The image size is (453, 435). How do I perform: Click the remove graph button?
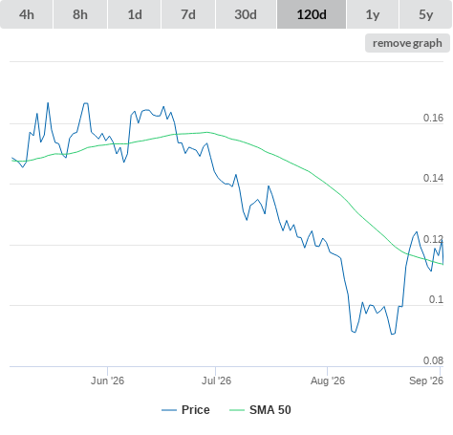(x=407, y=43)
